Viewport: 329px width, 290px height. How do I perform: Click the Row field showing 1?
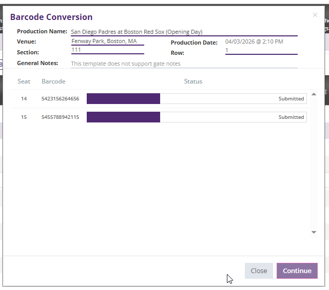pos(261,51)
